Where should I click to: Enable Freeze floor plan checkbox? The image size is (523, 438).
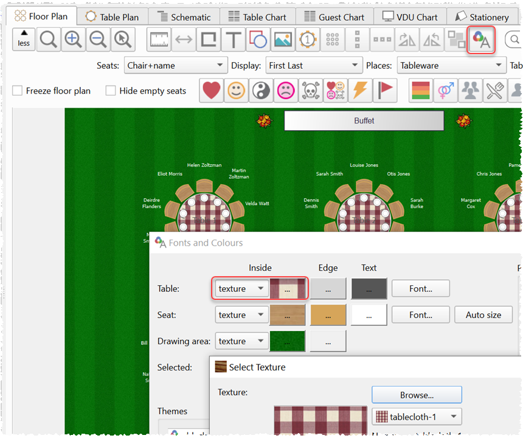pos(18,91)
